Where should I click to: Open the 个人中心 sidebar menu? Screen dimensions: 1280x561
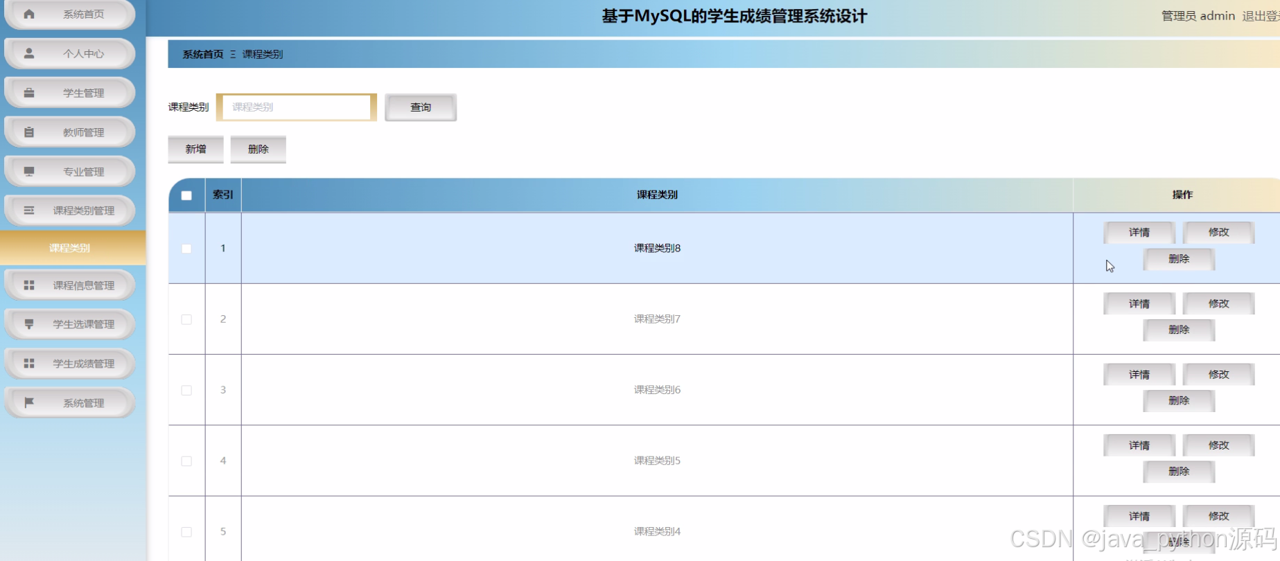(70, 53)
